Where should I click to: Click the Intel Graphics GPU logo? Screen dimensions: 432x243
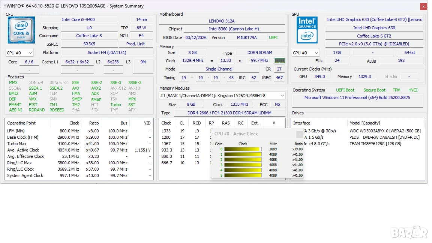pyautogui.click(x=307, y=30)
